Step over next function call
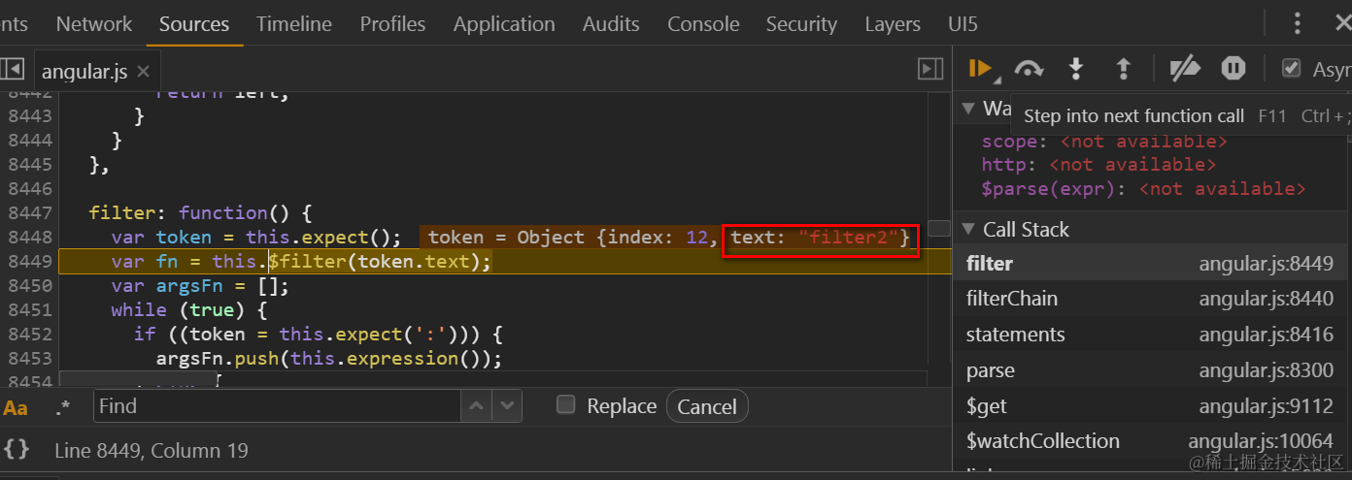1352x480 pixels. [1029, 68]
